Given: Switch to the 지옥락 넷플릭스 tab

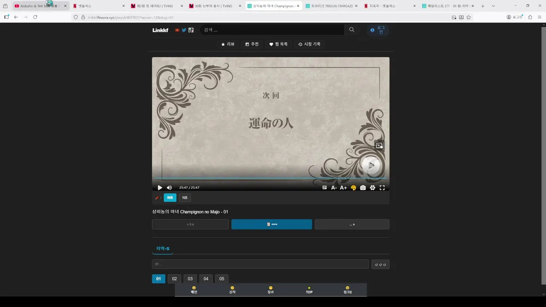Looking at the screenshot, I should click(390, 6).
